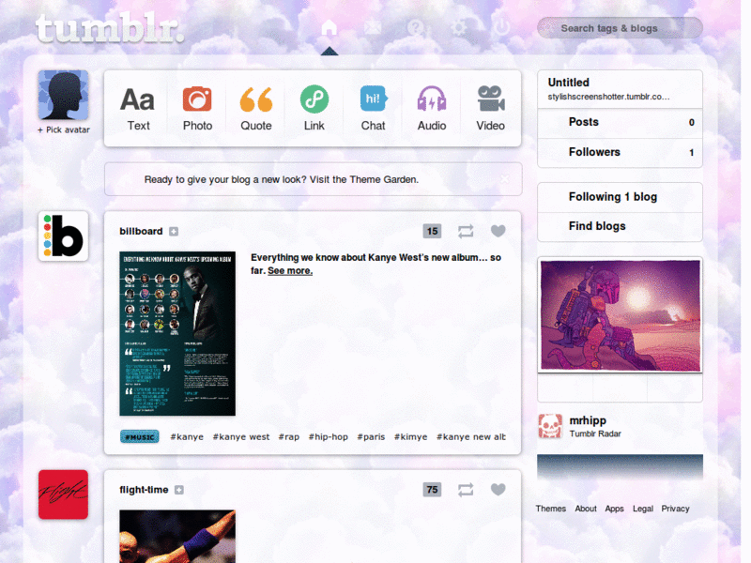
Task: Open the flight-time blog name
Action: (144, 490)
